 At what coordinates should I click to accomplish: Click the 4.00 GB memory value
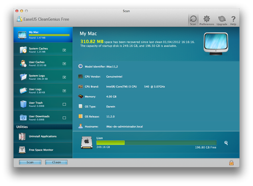(x=111, y=96)
